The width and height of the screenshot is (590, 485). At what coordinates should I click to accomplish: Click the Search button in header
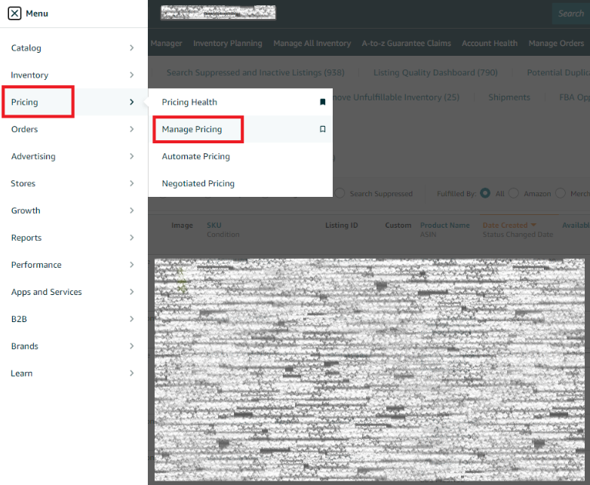tap(571, 14)
